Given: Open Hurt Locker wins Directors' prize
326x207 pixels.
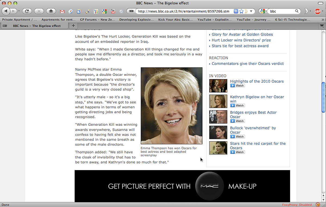Looking at the screenshot, I should click(x=241, y=40).
